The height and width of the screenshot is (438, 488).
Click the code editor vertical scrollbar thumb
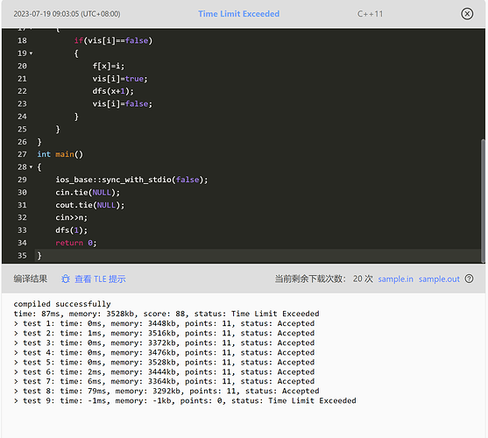(483, 201)
